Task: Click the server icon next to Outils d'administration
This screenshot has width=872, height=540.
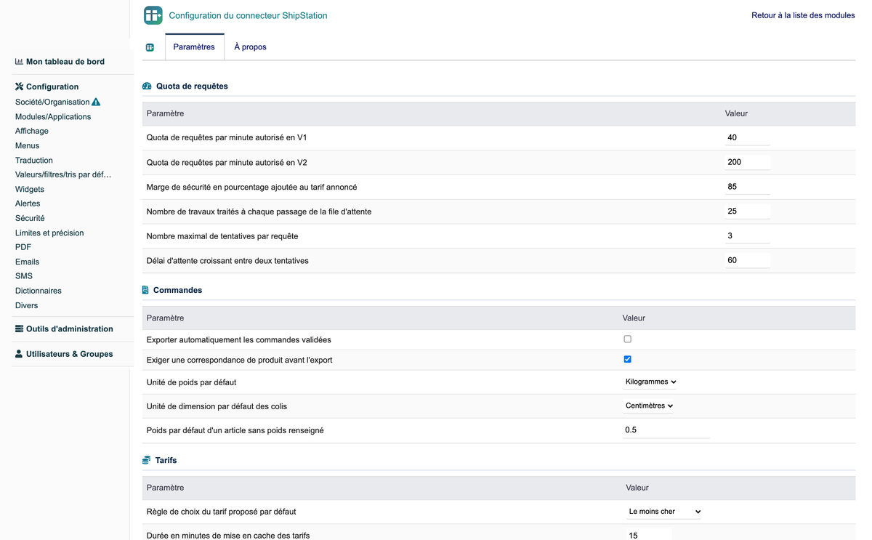Action: pos(19,329)
